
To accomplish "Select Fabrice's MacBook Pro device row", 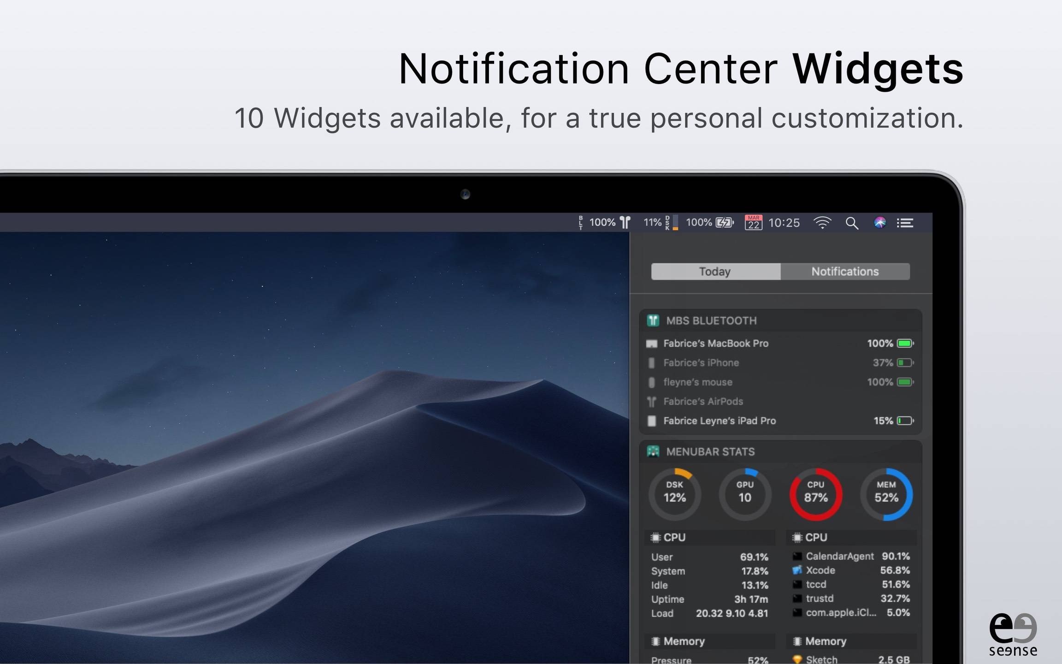I will click(x=715, y=344).
